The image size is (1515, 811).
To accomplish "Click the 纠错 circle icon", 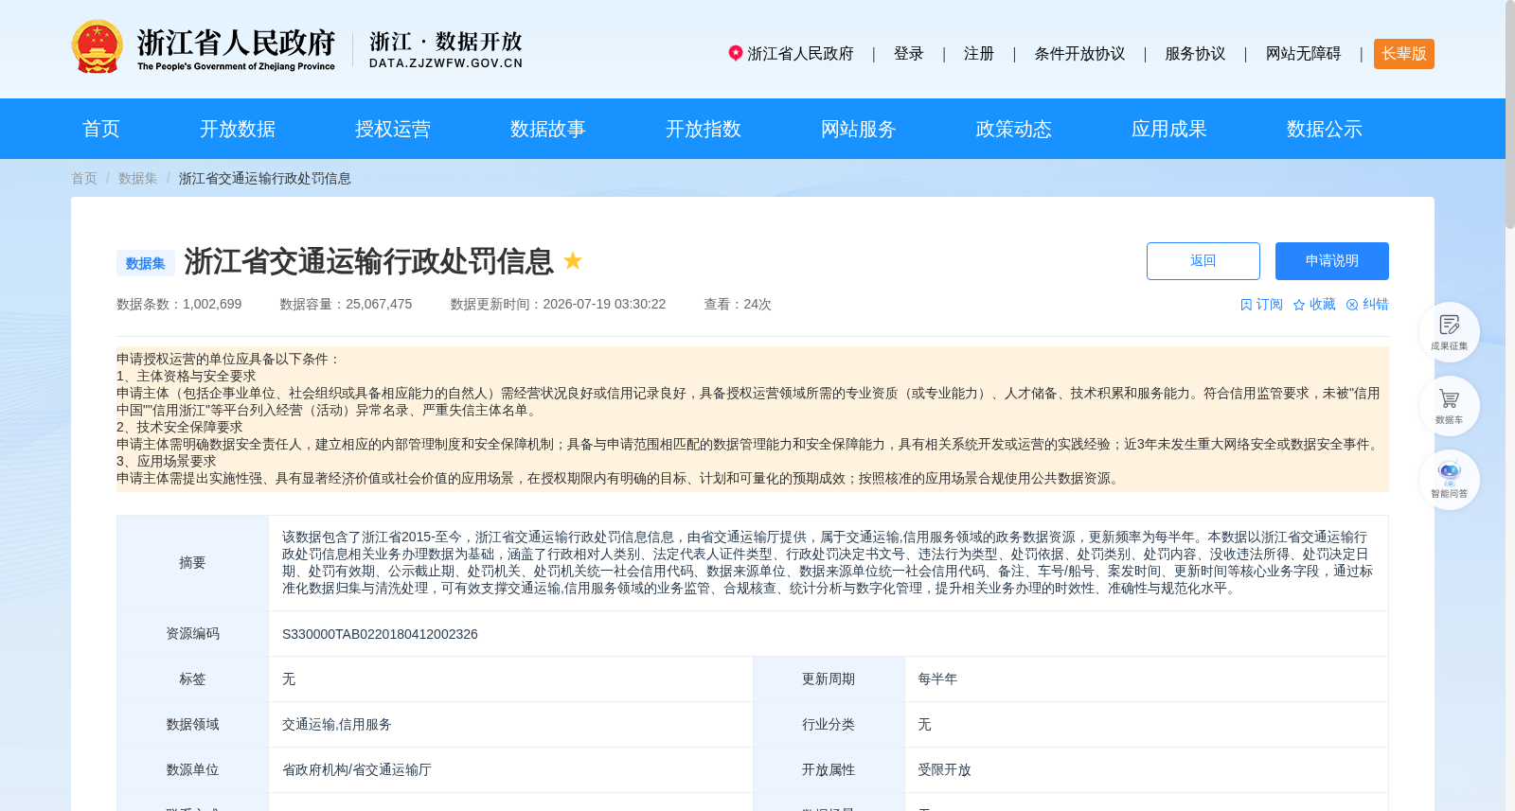I will coord(1352,305).
